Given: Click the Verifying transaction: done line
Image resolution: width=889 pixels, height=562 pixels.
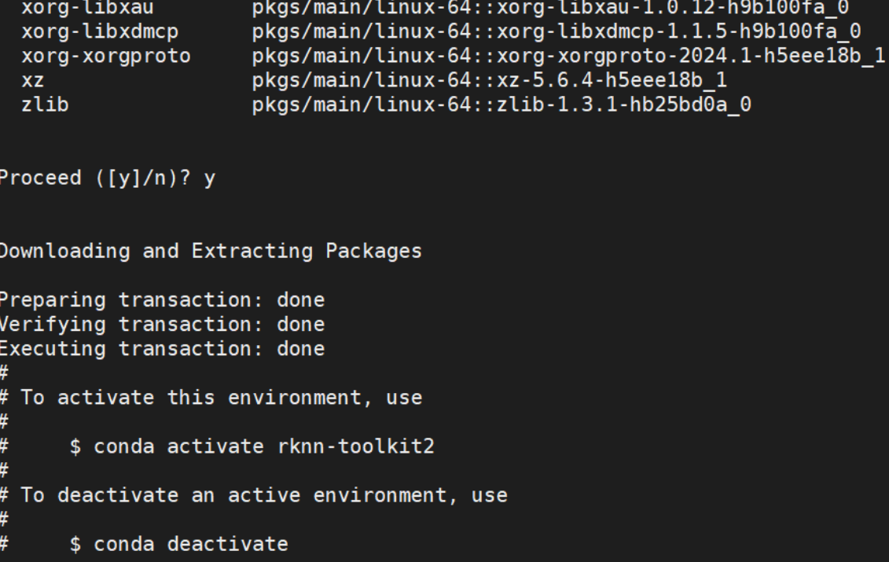Looking at the screenshot, I should click(x=162, y=325).
